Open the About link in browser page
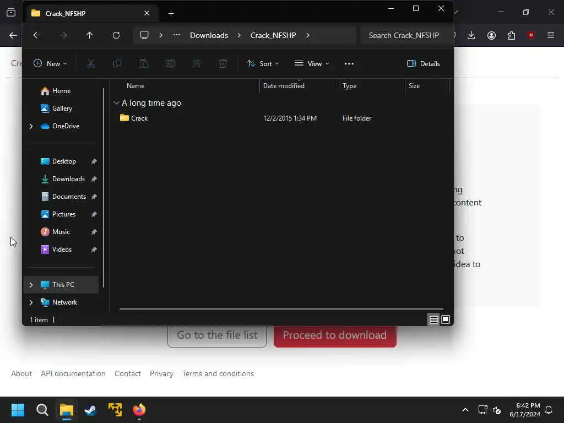This screenshot has height=423, width=564. 21,374
